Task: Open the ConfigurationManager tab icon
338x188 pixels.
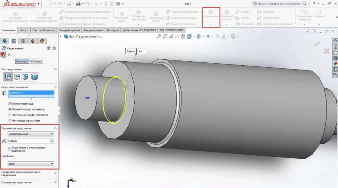Action: 23,41
